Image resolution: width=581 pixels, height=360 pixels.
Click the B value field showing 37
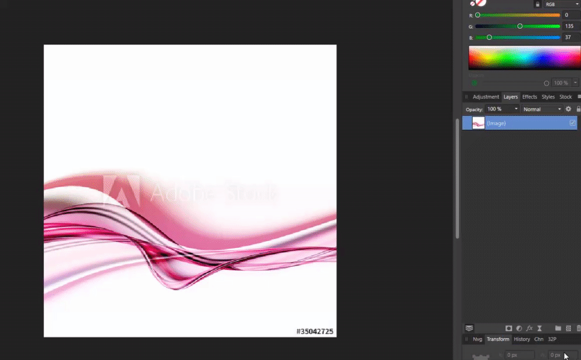571,37
